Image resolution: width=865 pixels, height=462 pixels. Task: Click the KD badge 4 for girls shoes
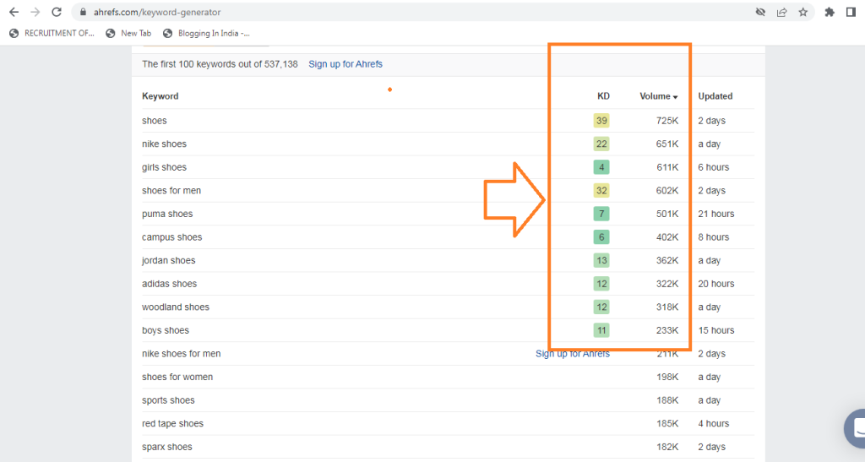(x=601, y=167)
